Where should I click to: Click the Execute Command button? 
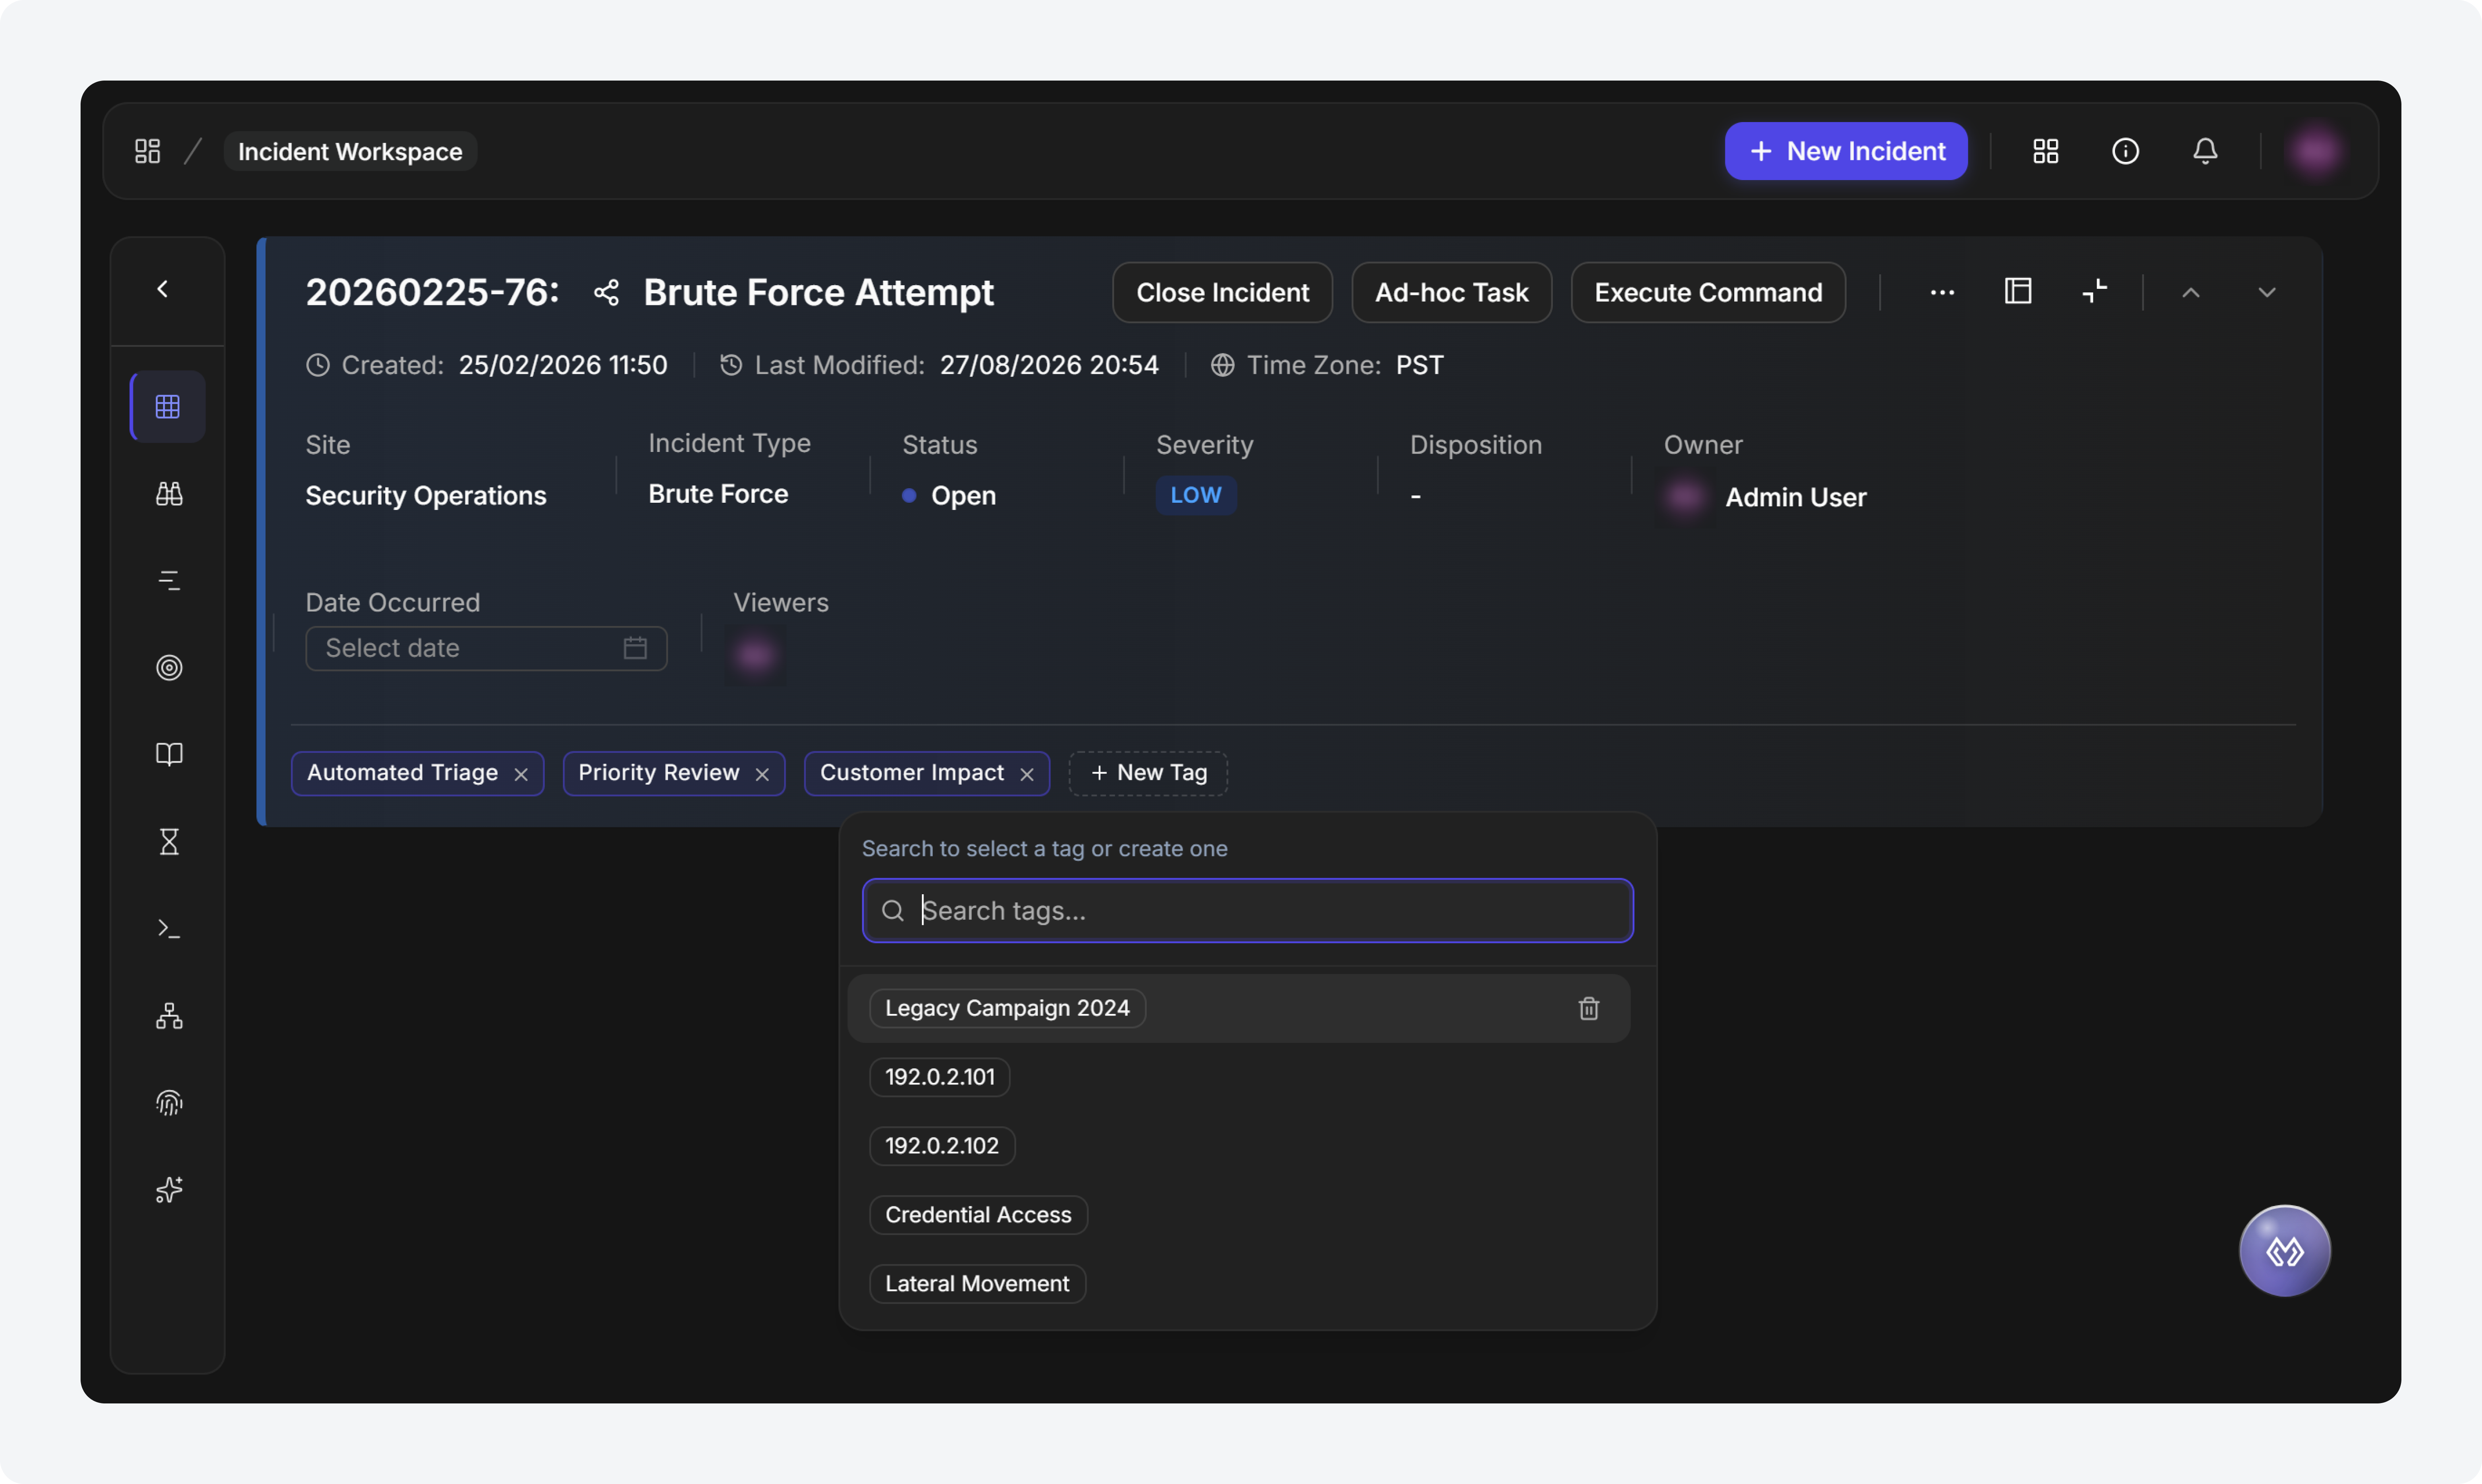1708,293
